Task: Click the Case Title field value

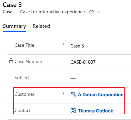Action: pos(77,46)
